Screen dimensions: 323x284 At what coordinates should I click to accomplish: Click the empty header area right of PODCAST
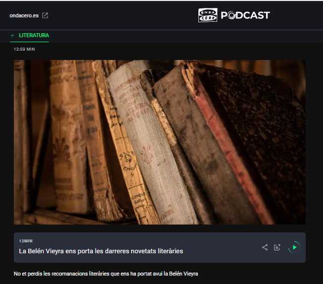297,15
